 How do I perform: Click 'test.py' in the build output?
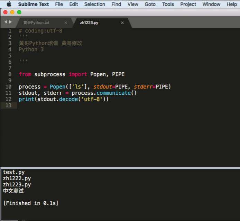[14, 172]
